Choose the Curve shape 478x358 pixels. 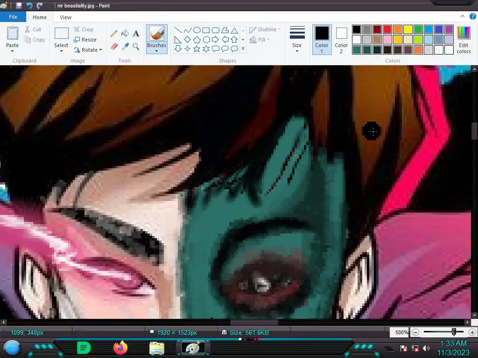[188, 30]
